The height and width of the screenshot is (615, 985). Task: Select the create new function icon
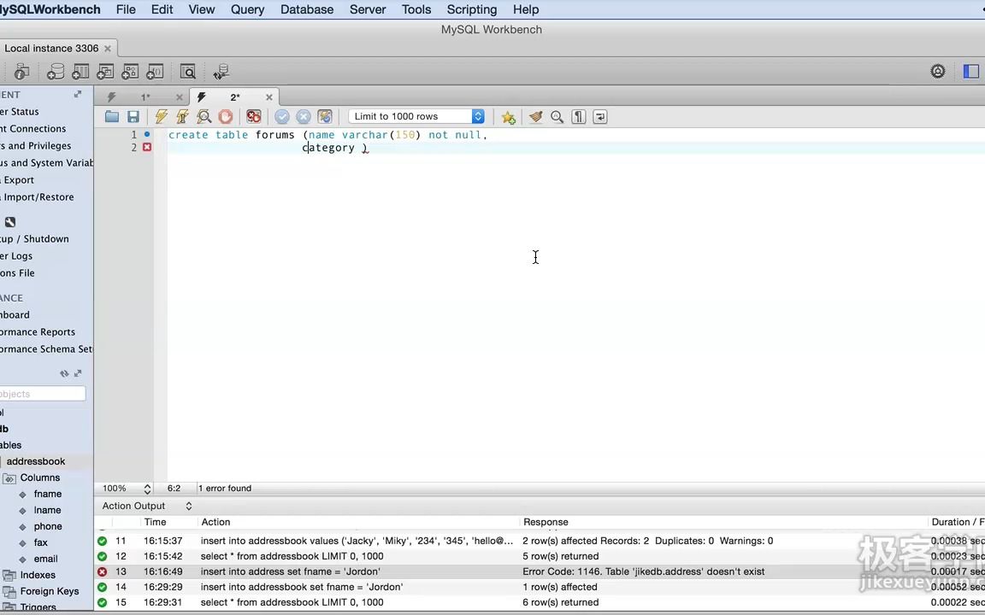pyautogui.click(x=155, y=72)
